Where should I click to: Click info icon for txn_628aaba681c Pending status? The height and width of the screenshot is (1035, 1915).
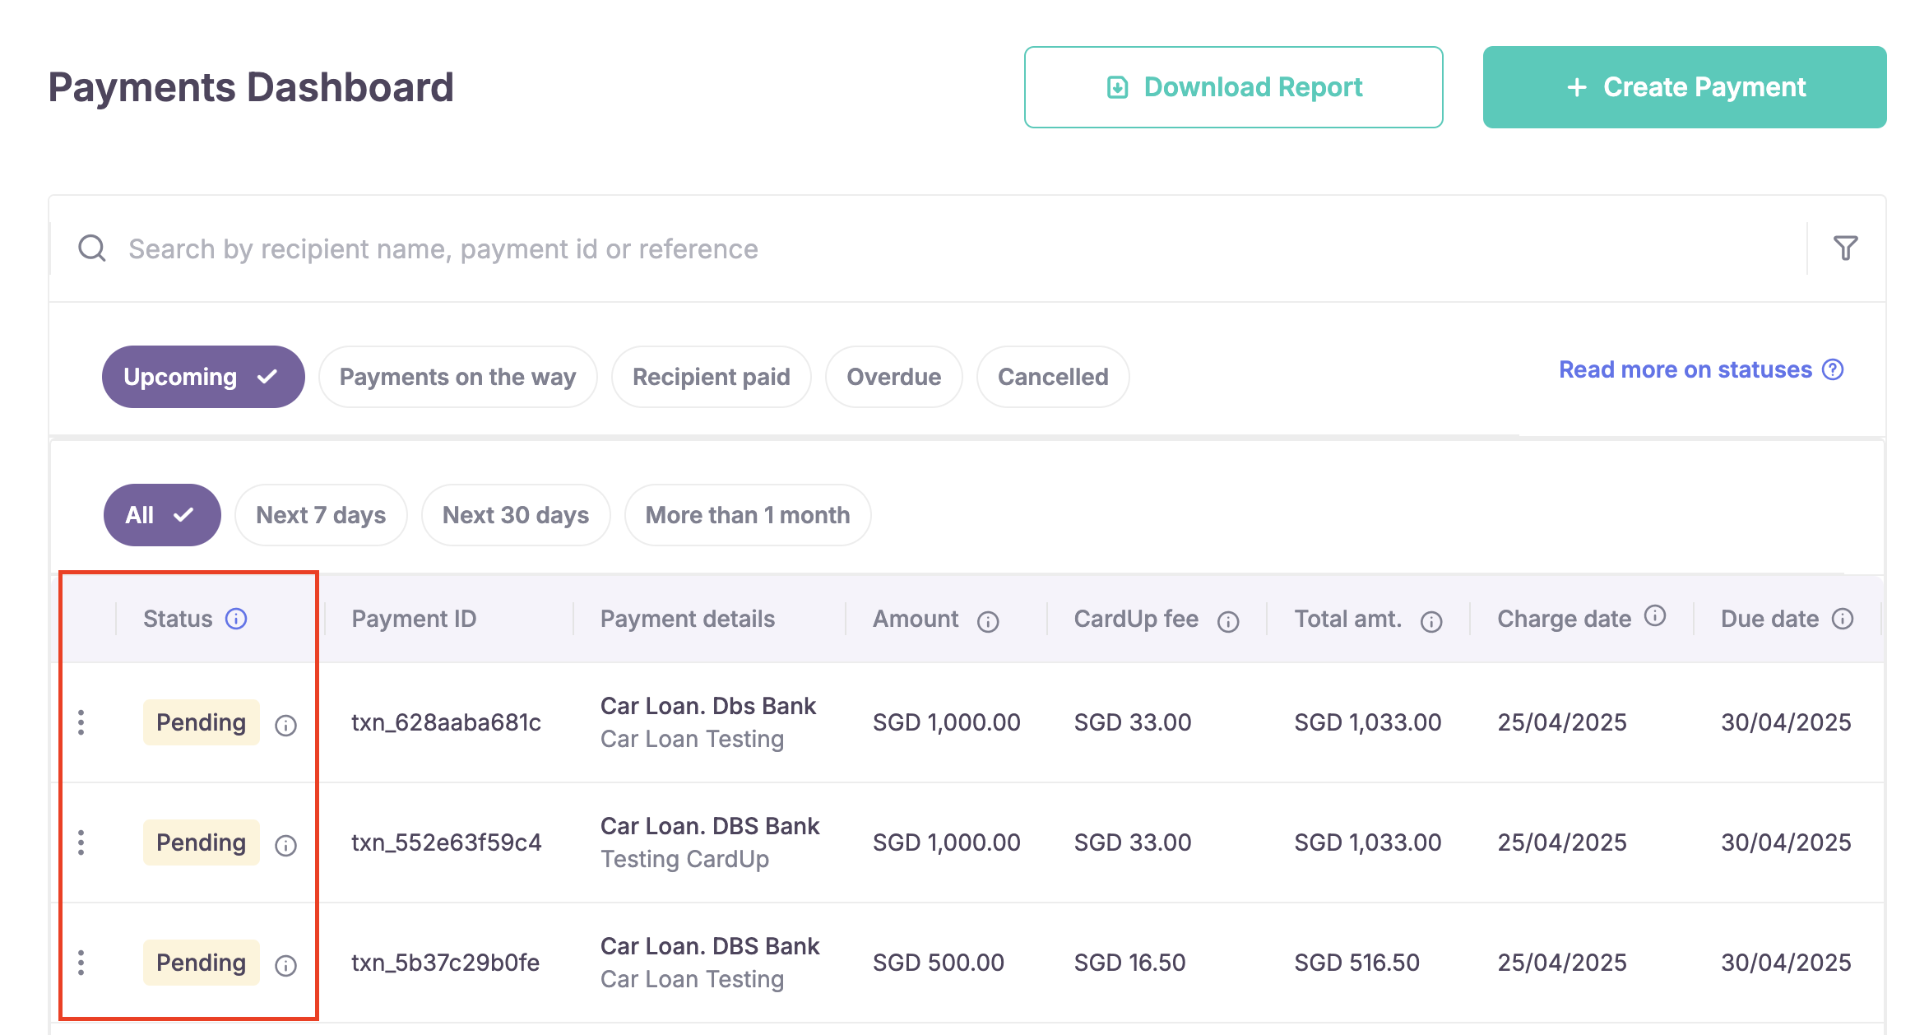pyautogui.click(x=285, y=725)
